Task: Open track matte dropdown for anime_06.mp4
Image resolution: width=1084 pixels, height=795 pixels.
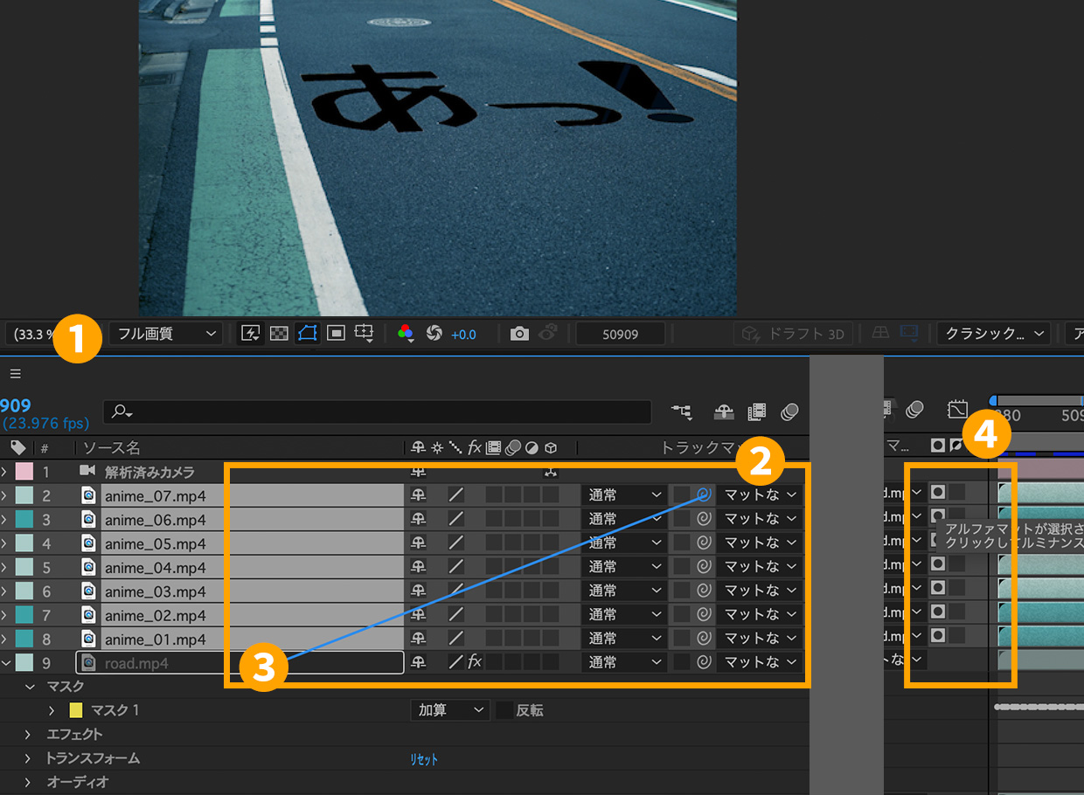Action: tap(759, 519)
